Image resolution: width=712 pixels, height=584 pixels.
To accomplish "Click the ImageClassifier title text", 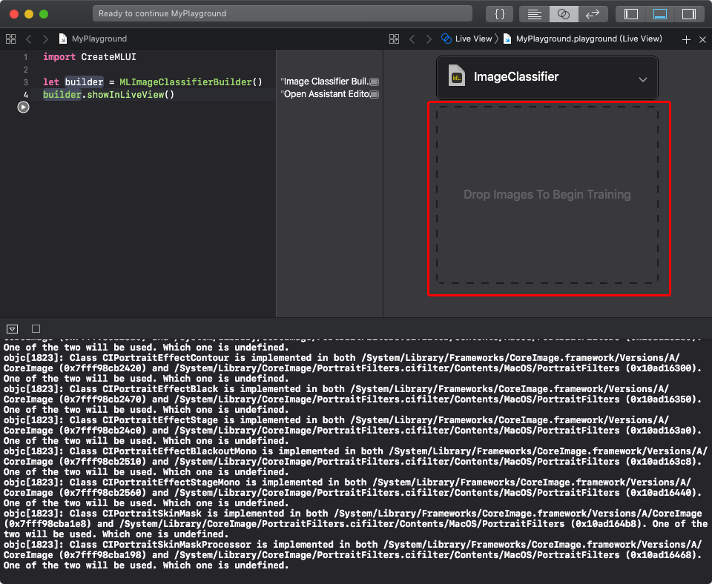I will point(516,76).
